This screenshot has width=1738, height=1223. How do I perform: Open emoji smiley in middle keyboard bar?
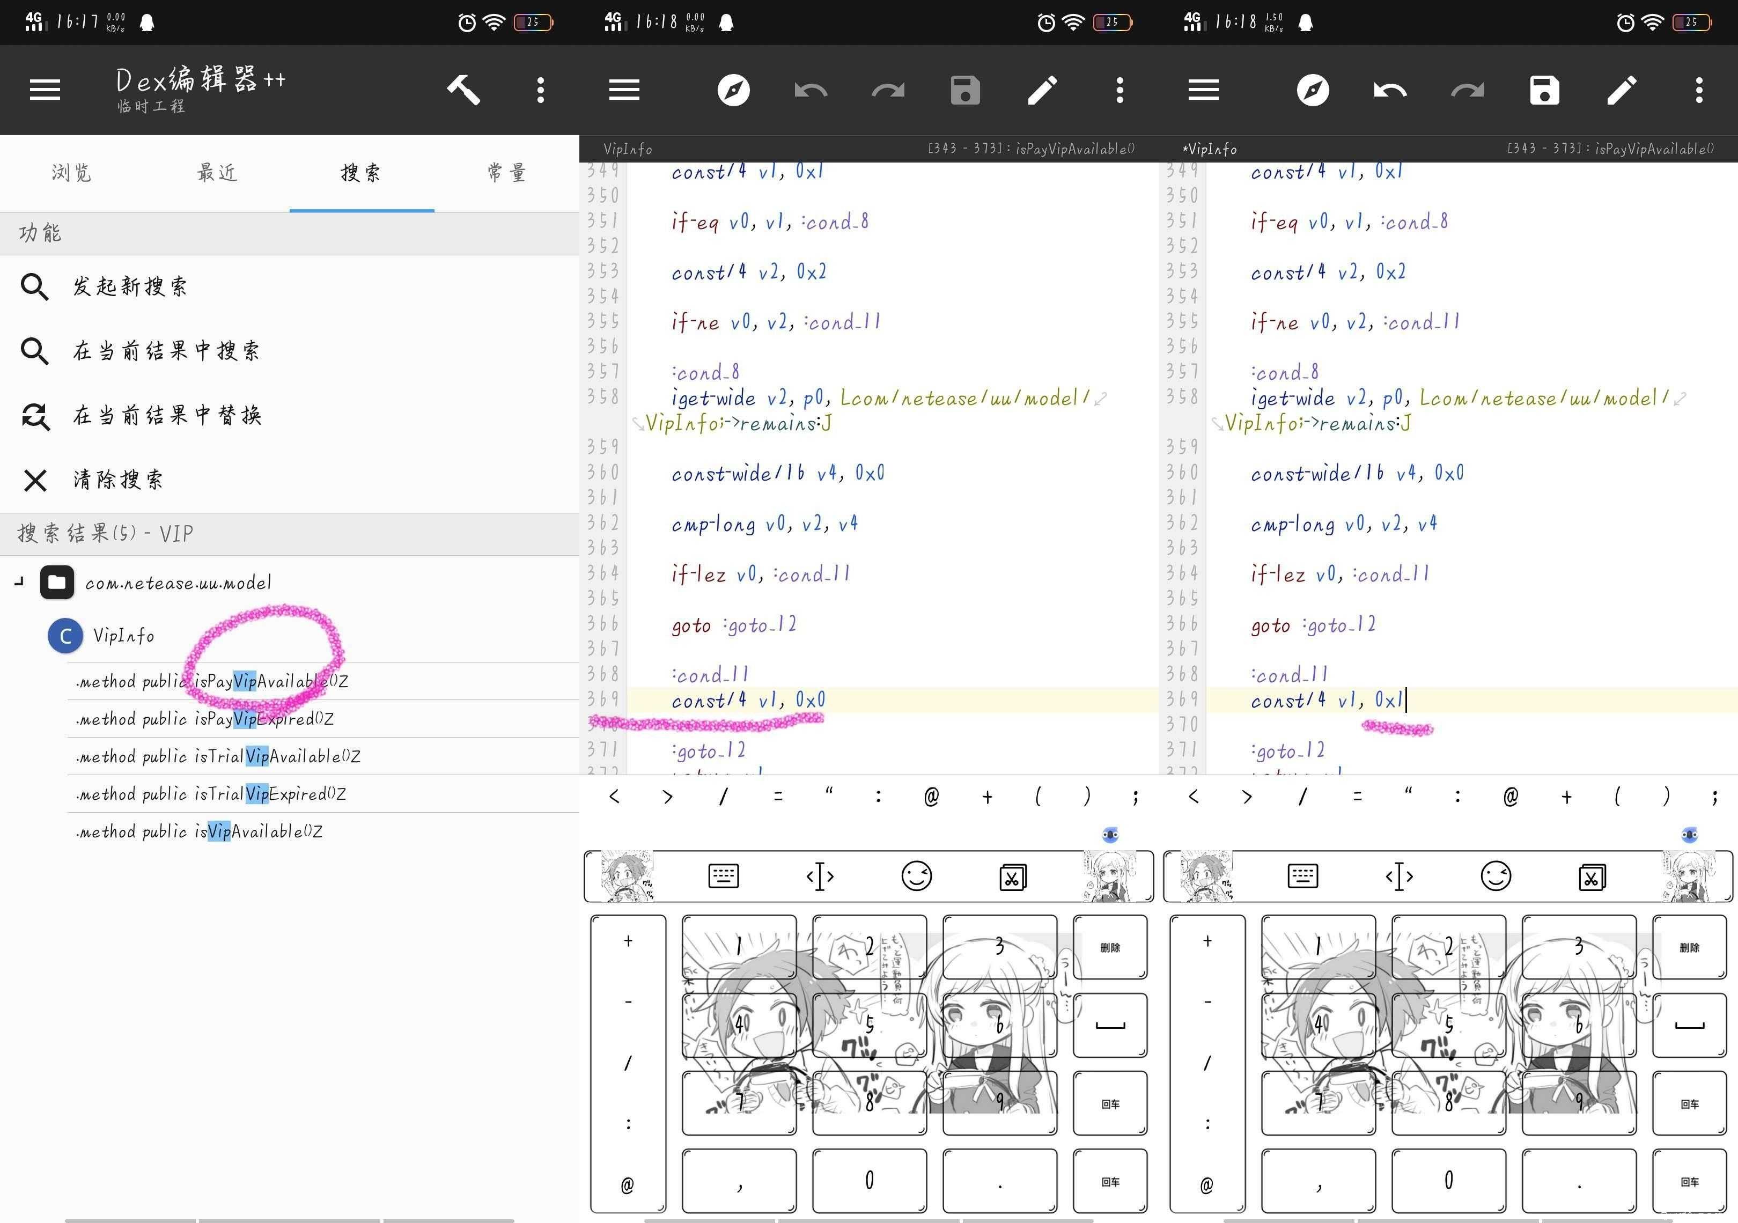click(916, 876)
